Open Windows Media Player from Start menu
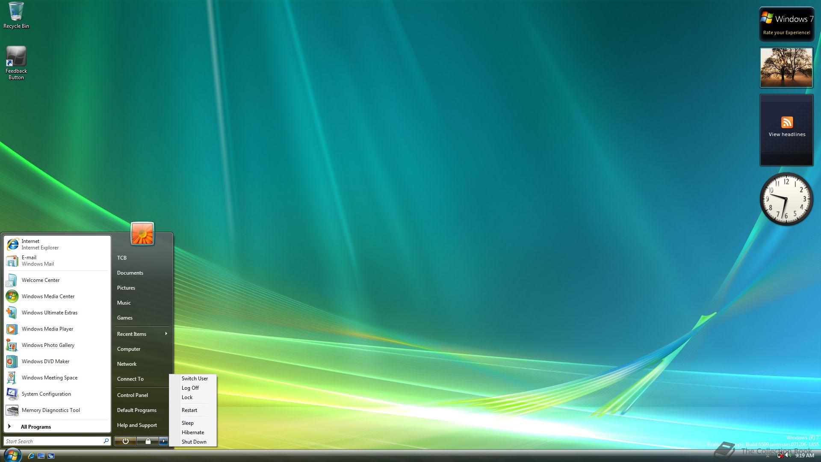Screen dimensions: 821x462 pos(47,329)
